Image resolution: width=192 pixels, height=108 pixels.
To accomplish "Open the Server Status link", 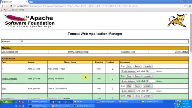I will [x=181, y=52].
